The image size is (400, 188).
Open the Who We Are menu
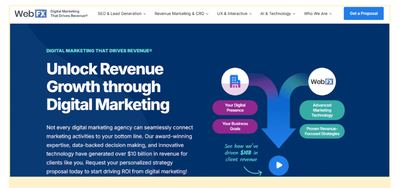(x=318, y=14)
